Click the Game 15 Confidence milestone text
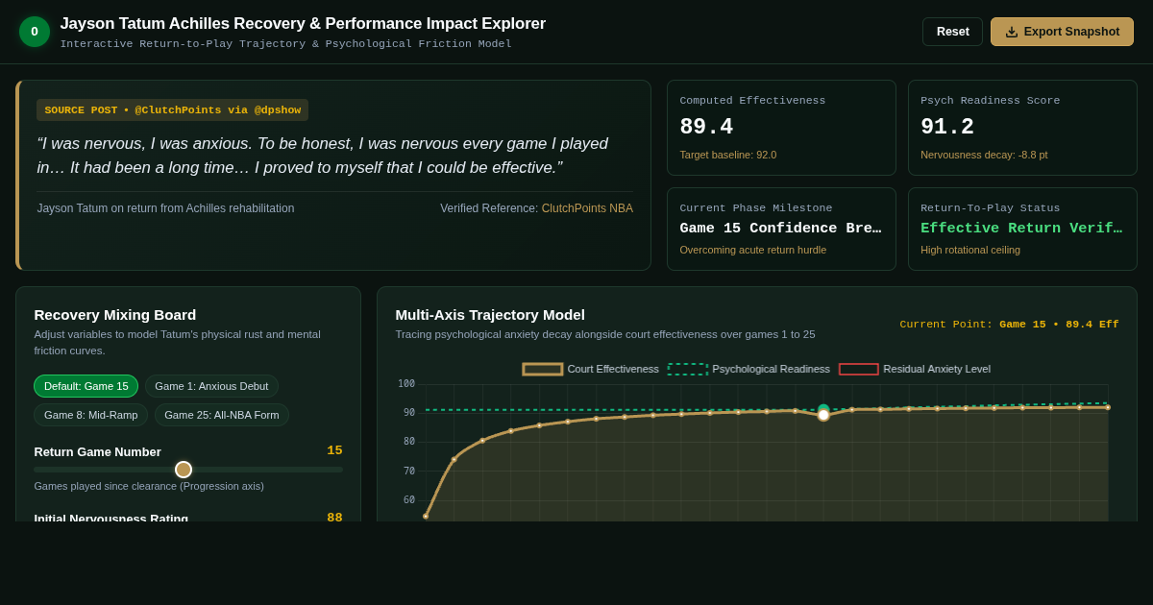Image resolution: width=1153 pixels, height=605 pixels. coord(781,229)
